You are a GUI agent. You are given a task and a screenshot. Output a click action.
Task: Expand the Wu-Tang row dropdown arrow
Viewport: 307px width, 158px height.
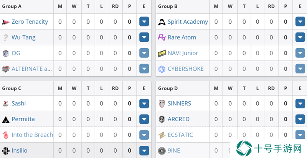144,37
